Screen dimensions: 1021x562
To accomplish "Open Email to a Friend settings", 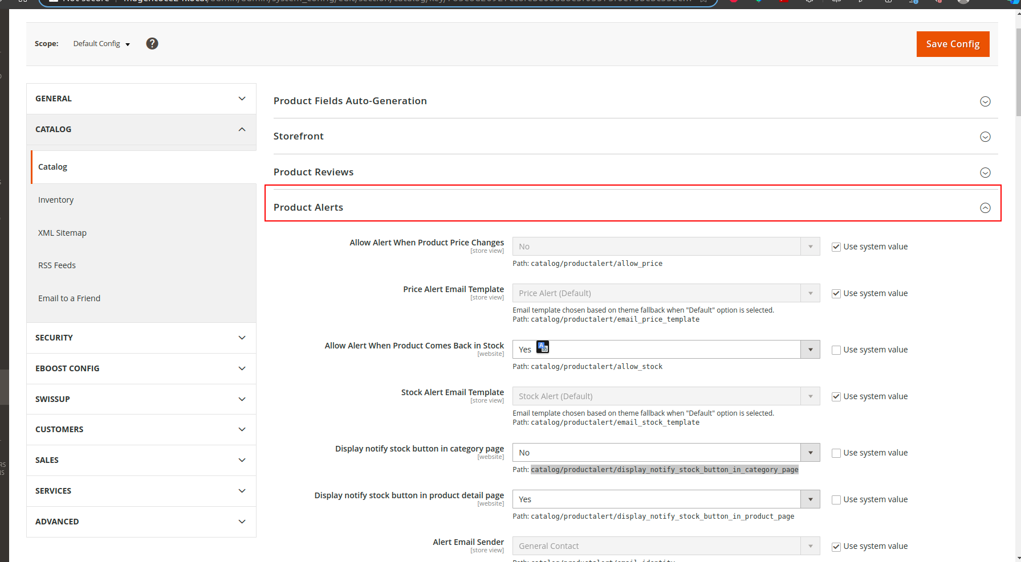I will [x=69, y=298].
